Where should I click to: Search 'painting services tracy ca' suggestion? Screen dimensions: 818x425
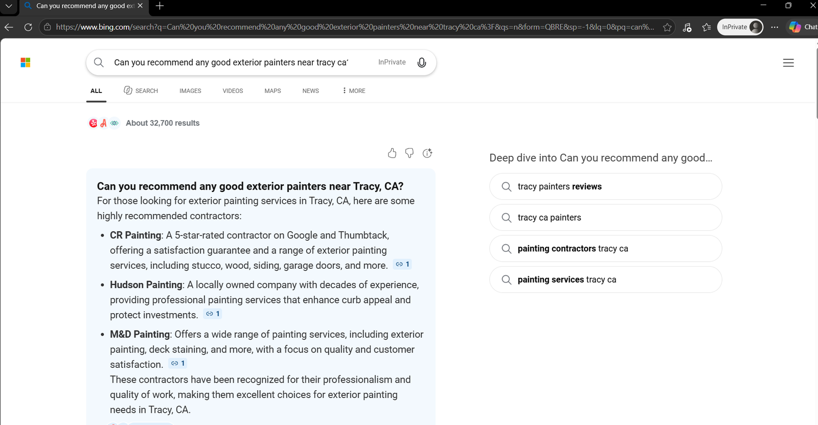(605, 279)
